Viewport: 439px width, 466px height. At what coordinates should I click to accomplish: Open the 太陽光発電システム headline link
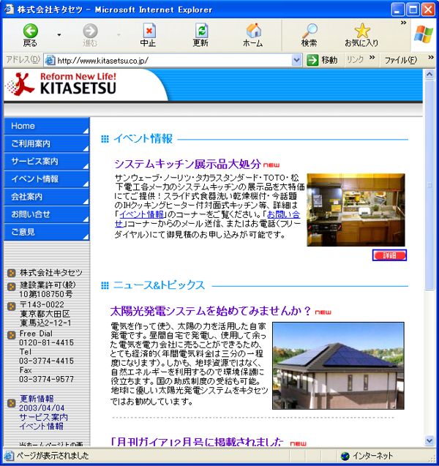(211, 310)
